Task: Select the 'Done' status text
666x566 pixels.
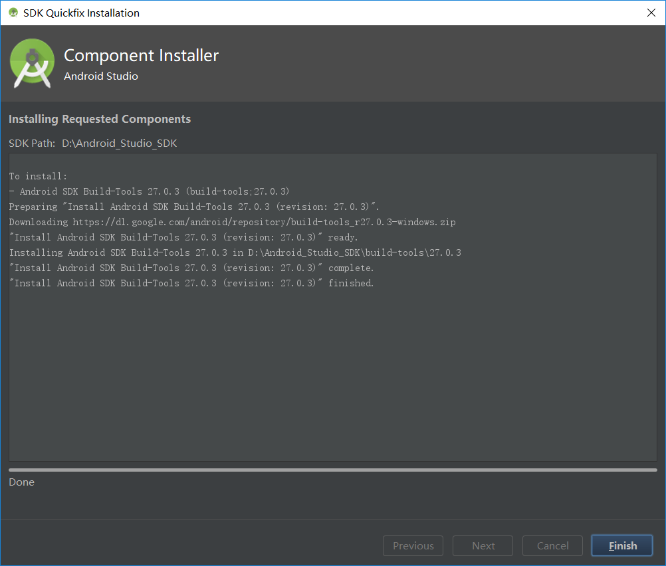Action: pos(22,482)
